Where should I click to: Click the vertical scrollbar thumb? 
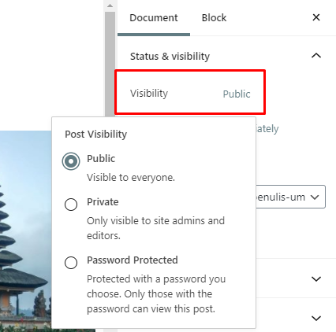point(110,65)
